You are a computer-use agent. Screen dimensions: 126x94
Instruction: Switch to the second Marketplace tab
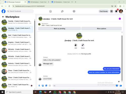[x=39, y=2]
